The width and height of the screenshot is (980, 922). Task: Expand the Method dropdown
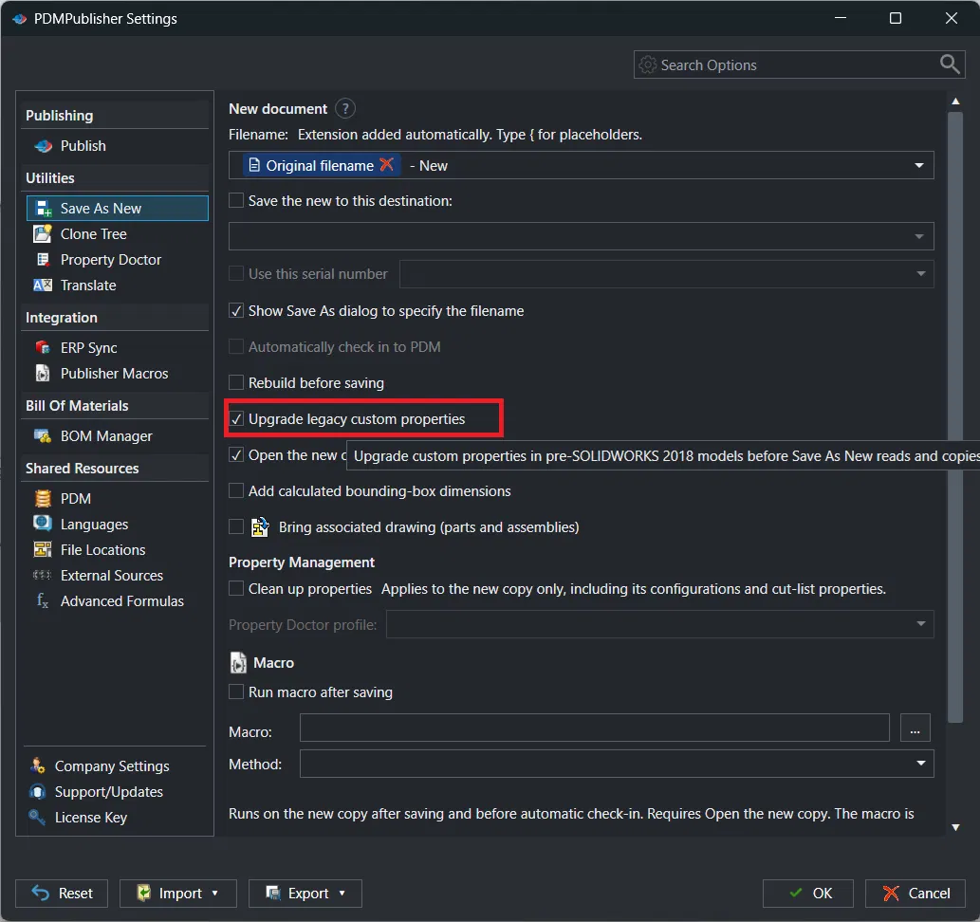pyautogui.click(x=920, y=764)
